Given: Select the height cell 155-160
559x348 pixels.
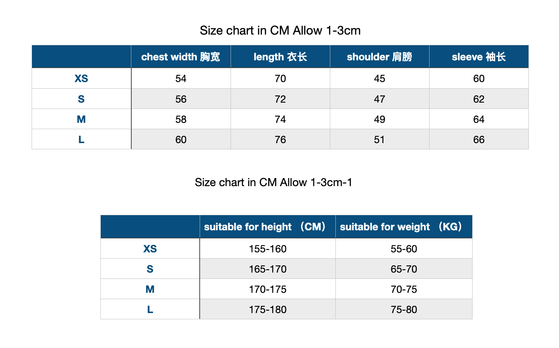Looking at the screenshot, I should point(268,249).
